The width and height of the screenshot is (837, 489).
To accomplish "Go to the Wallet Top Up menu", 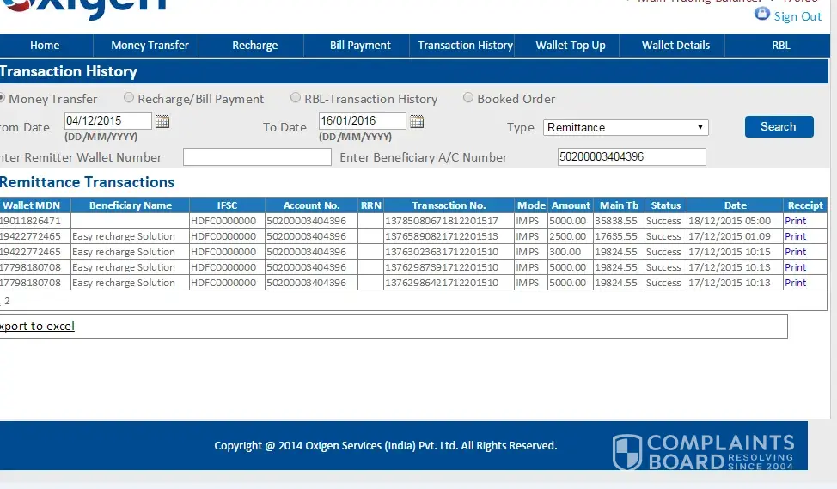I will [x=570, y=46].
